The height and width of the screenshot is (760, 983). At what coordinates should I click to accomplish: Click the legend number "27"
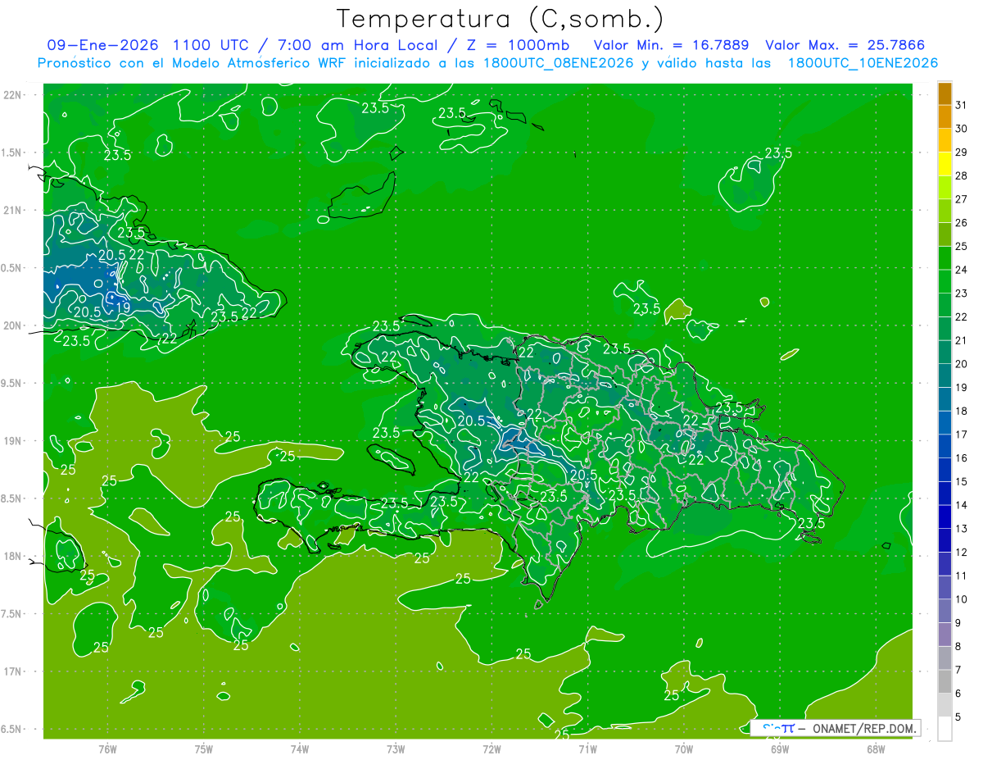pos(961,198)
